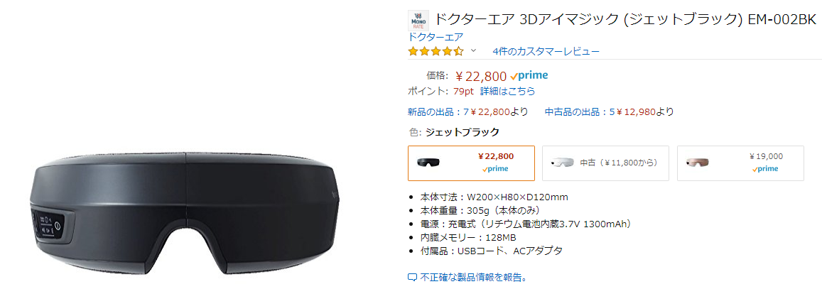Click the ¥22,800 main price
Screen dimensions: 822x289
pyautogui.click(x=481, y=76)
